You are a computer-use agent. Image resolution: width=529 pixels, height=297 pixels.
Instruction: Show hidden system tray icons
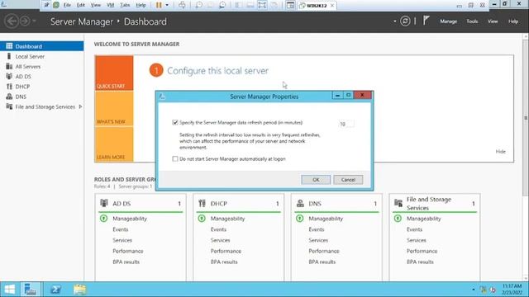tap(474, 290)
